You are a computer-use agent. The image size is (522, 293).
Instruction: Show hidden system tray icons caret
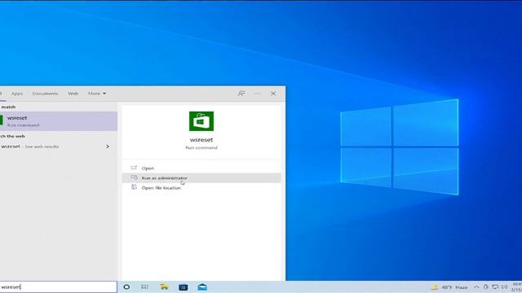(x=476, y=287)
